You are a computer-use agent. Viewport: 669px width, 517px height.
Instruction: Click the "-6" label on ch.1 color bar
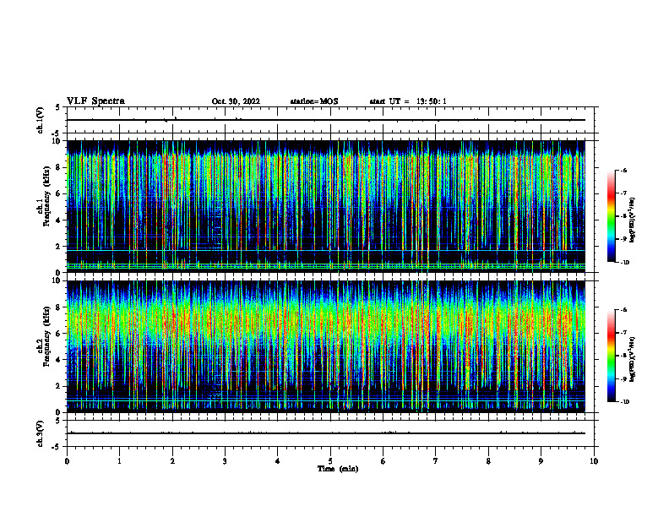point(623,170)
